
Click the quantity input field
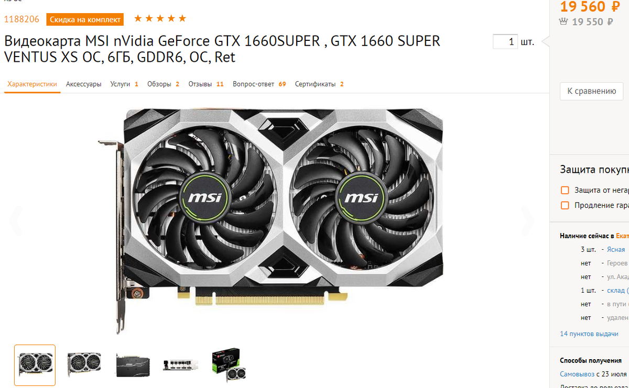[x=505, y=42]
